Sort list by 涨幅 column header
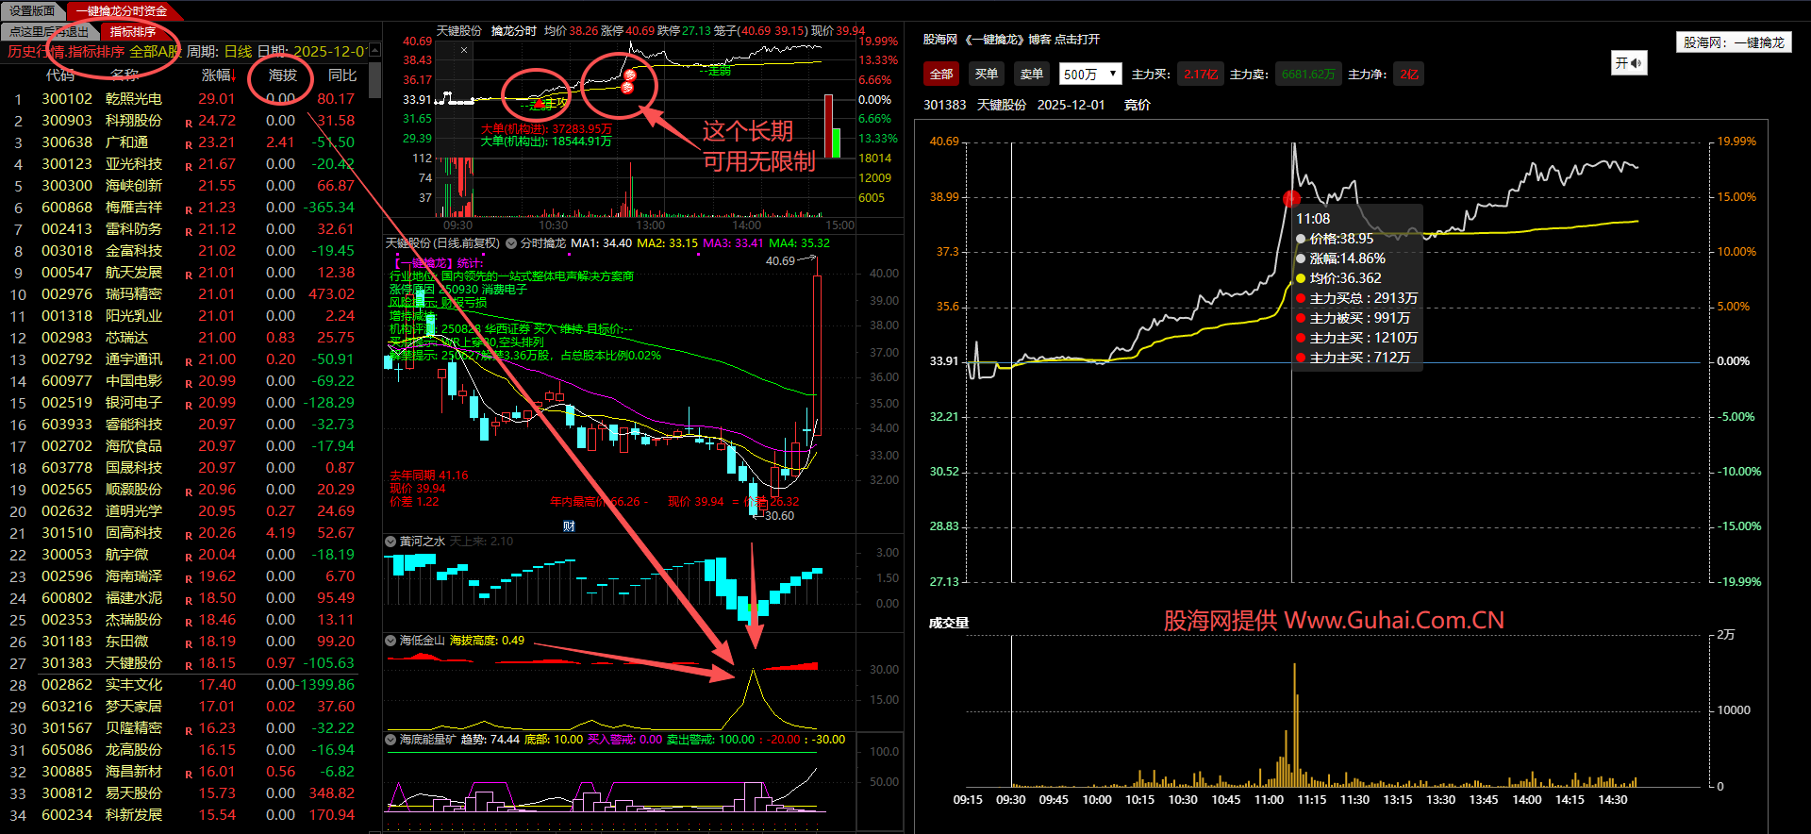 click(216, 75)
